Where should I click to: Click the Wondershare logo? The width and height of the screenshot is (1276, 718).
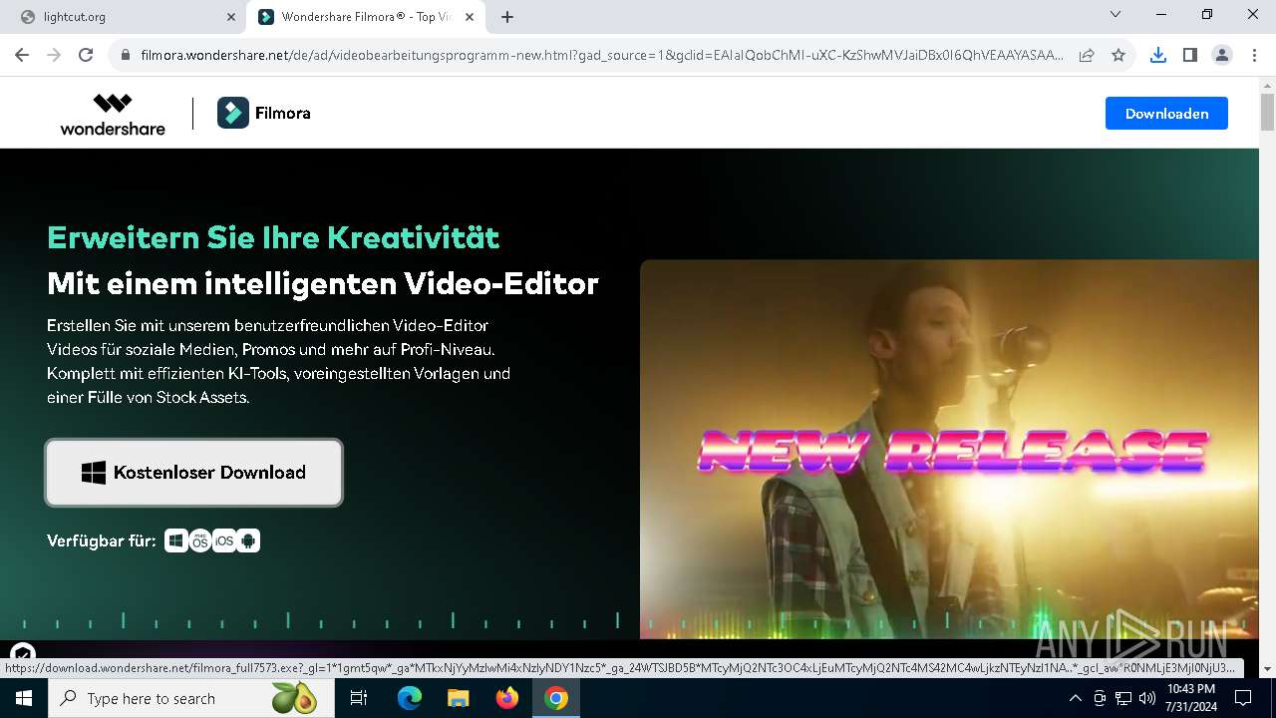113,114
